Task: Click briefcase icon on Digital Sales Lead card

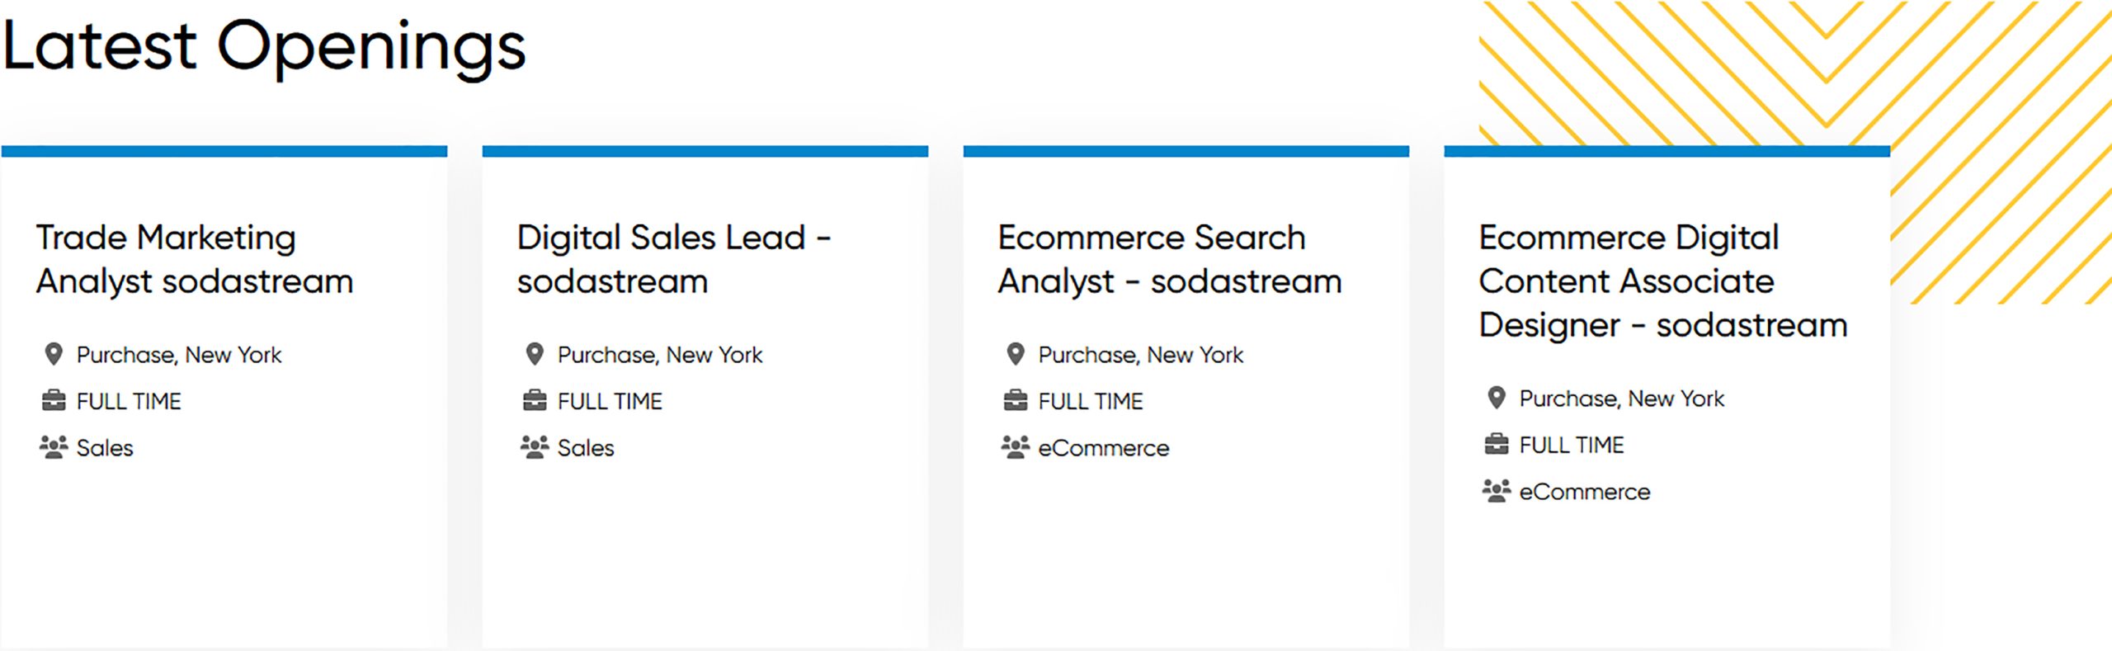Action: tap(535, 401)
